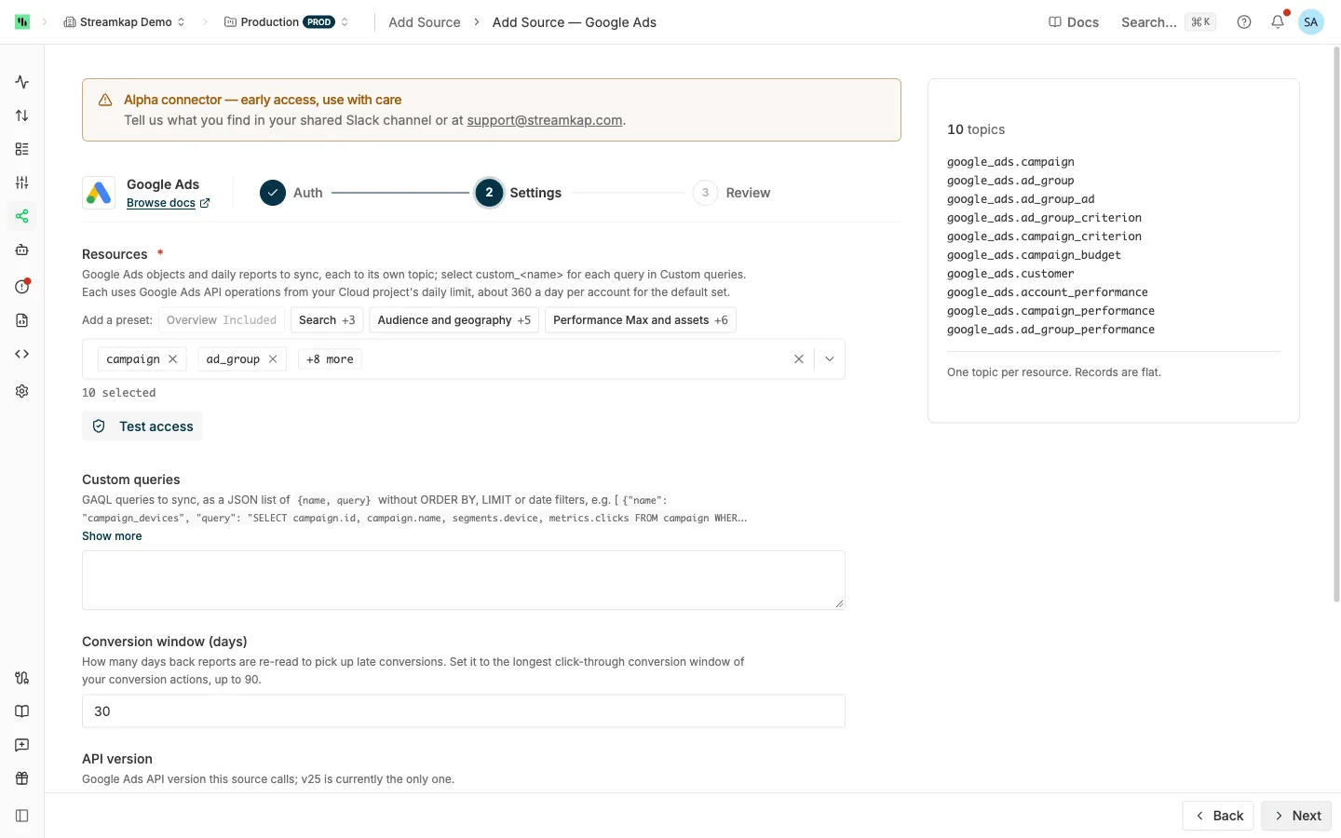Open the share-nodes connectors sidebar icon
The width and height of the screenshot is (1341, 838).
[x=22, y=216]
